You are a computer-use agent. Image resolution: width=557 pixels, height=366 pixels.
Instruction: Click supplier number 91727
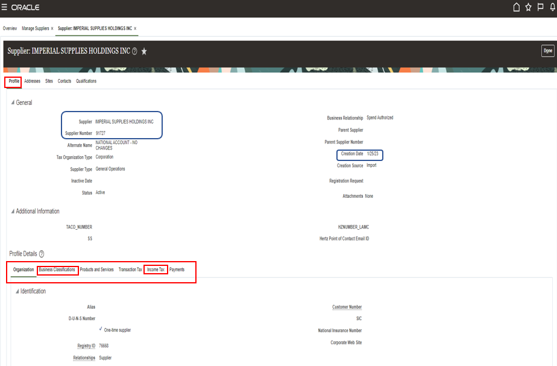pyautogui.click(x=101, y=133)
